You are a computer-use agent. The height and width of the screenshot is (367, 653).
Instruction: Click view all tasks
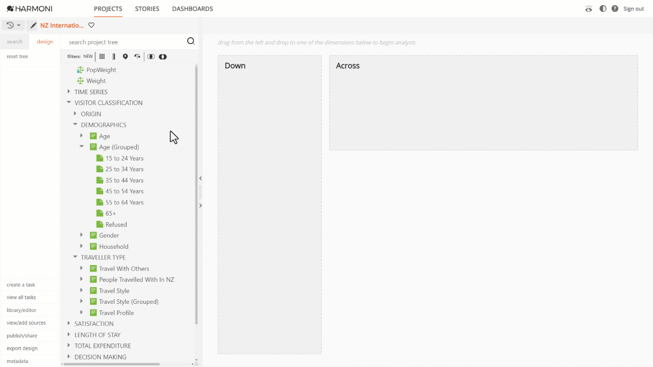tap(21, 297)
